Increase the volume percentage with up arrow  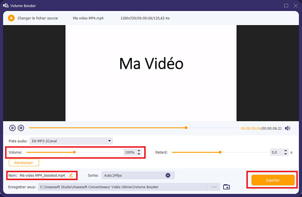click(139, 151)
